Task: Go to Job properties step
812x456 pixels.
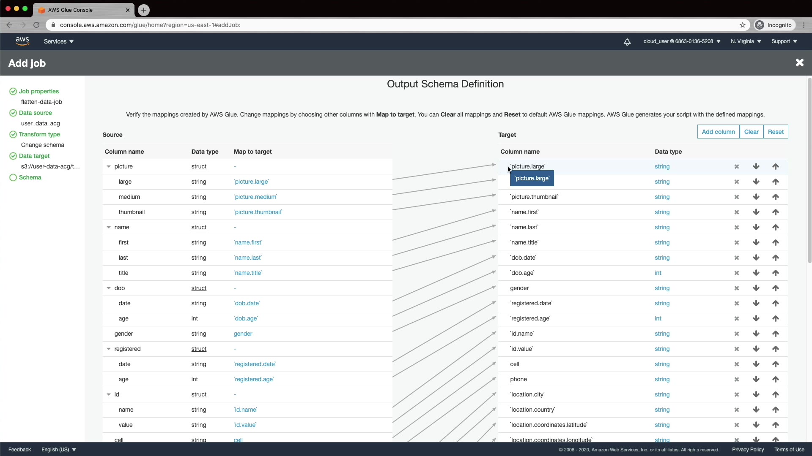Action: coord(39,91)
